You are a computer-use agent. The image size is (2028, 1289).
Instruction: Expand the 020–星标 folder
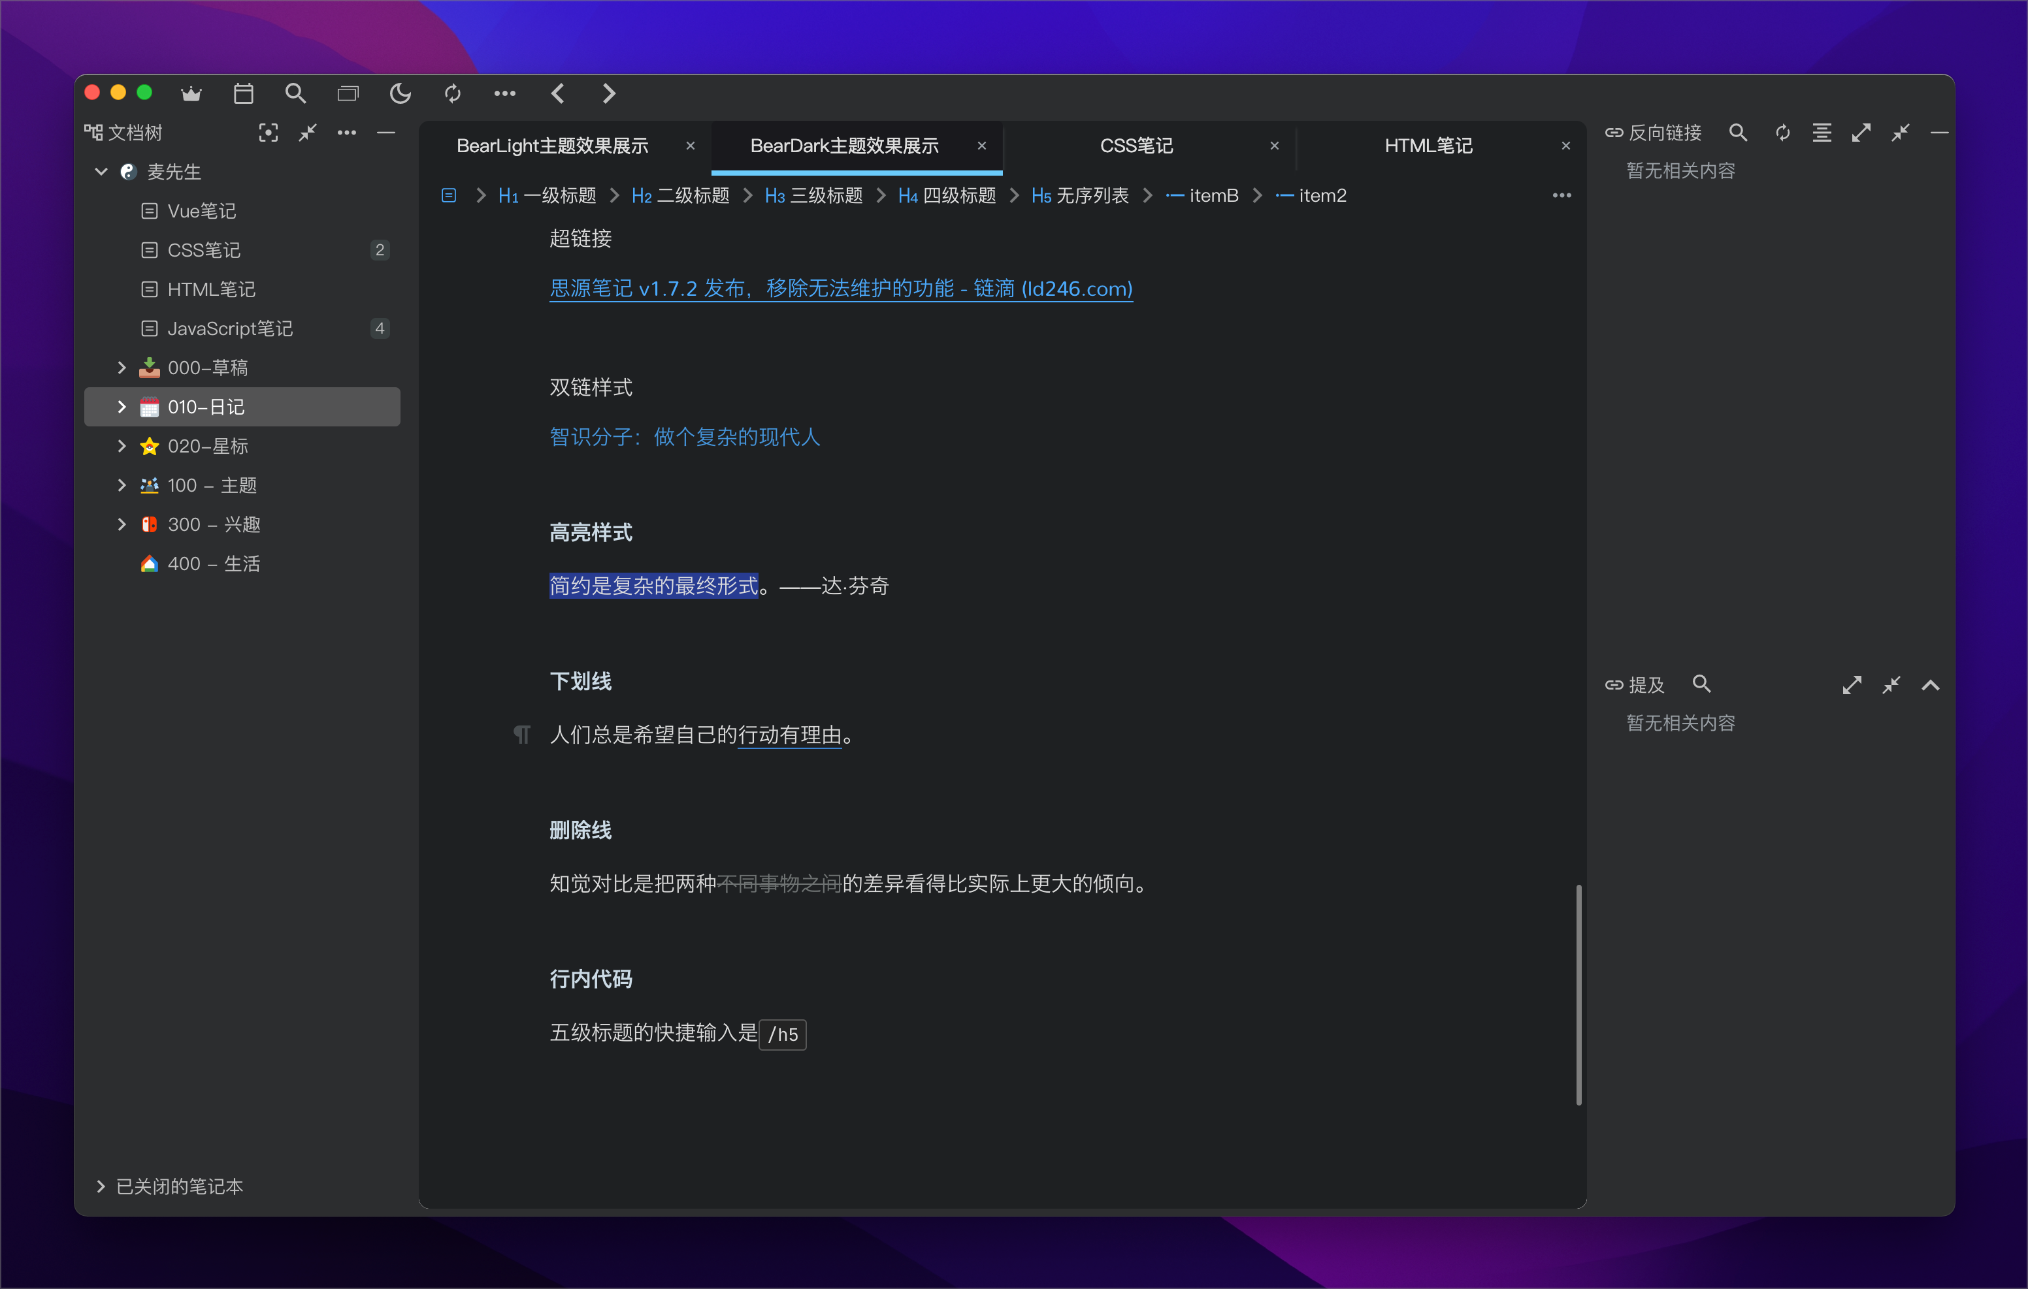[122, 445]
